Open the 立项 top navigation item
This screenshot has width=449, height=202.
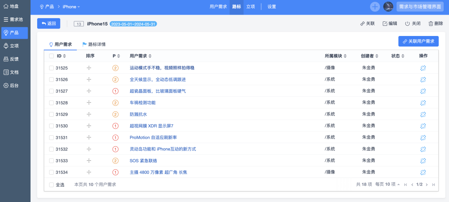click(250, 7)
